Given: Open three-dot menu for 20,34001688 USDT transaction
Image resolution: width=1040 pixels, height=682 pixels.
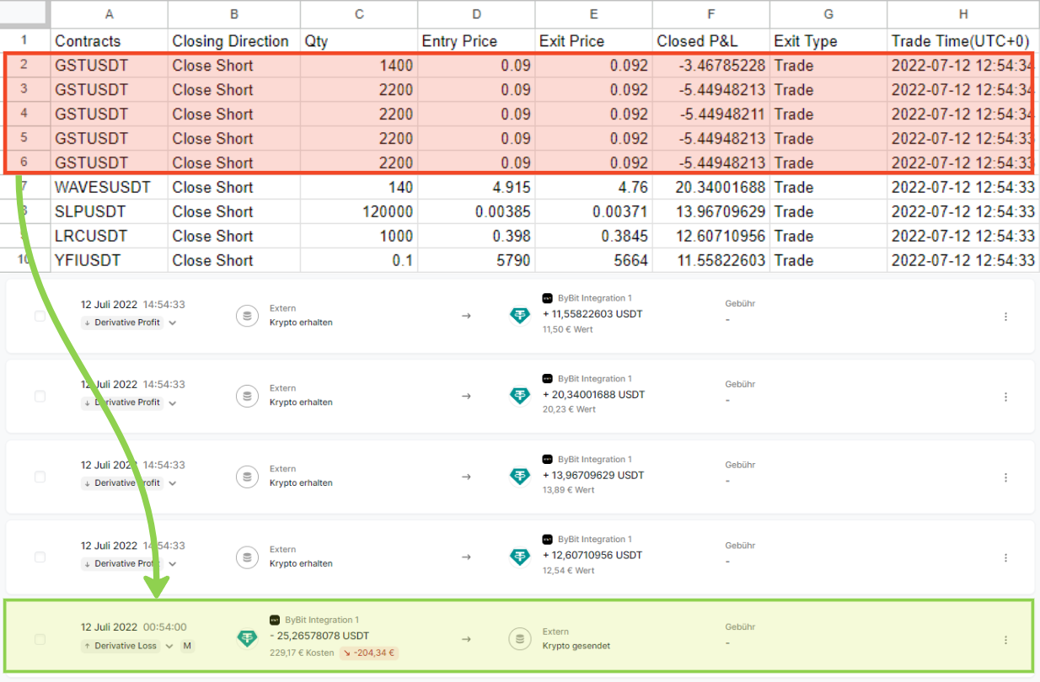Looking at the screenshot, I should click(x=1005, y=397).
